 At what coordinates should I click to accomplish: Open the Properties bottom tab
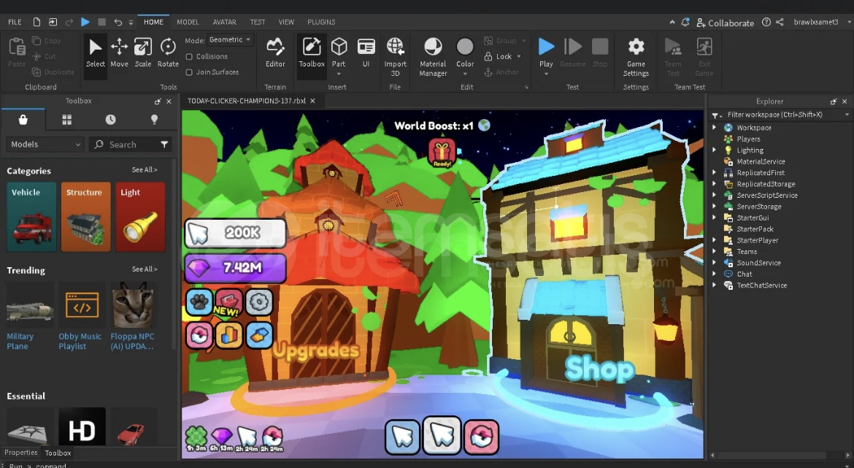point(20,453)
